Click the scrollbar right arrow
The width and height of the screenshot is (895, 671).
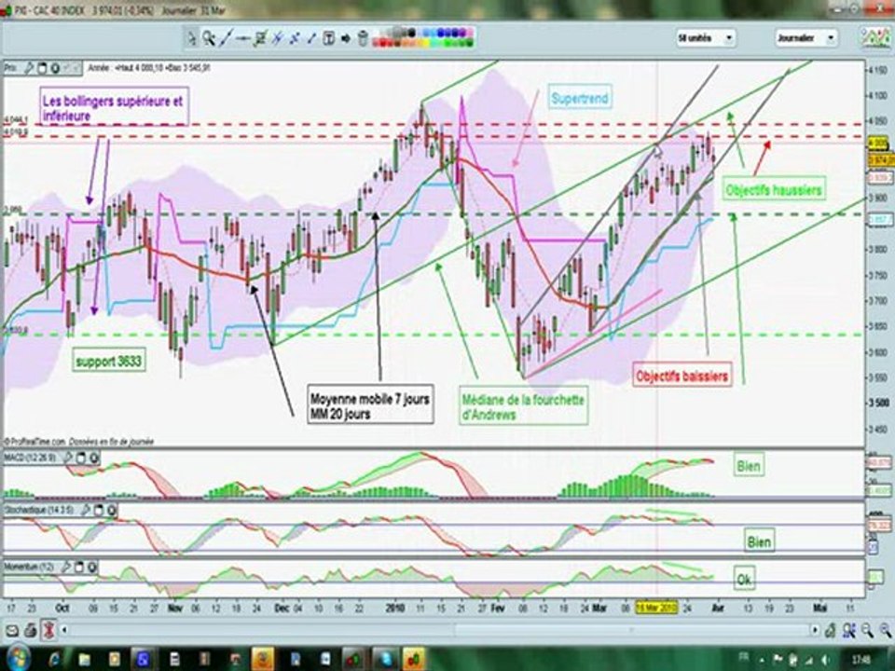pos(815,631)
